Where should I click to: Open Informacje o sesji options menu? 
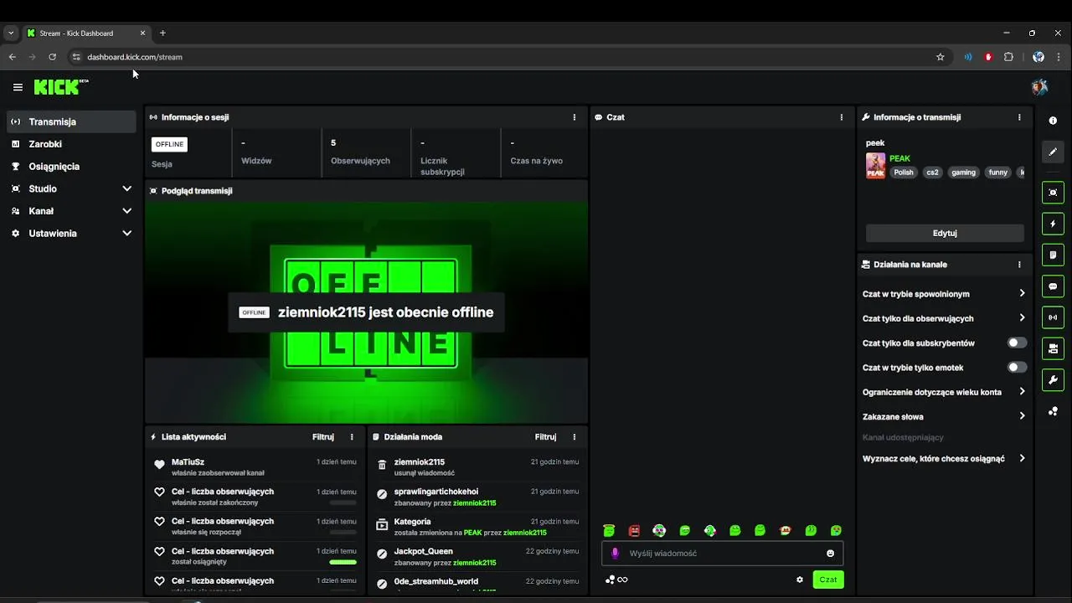click(575, 117)
